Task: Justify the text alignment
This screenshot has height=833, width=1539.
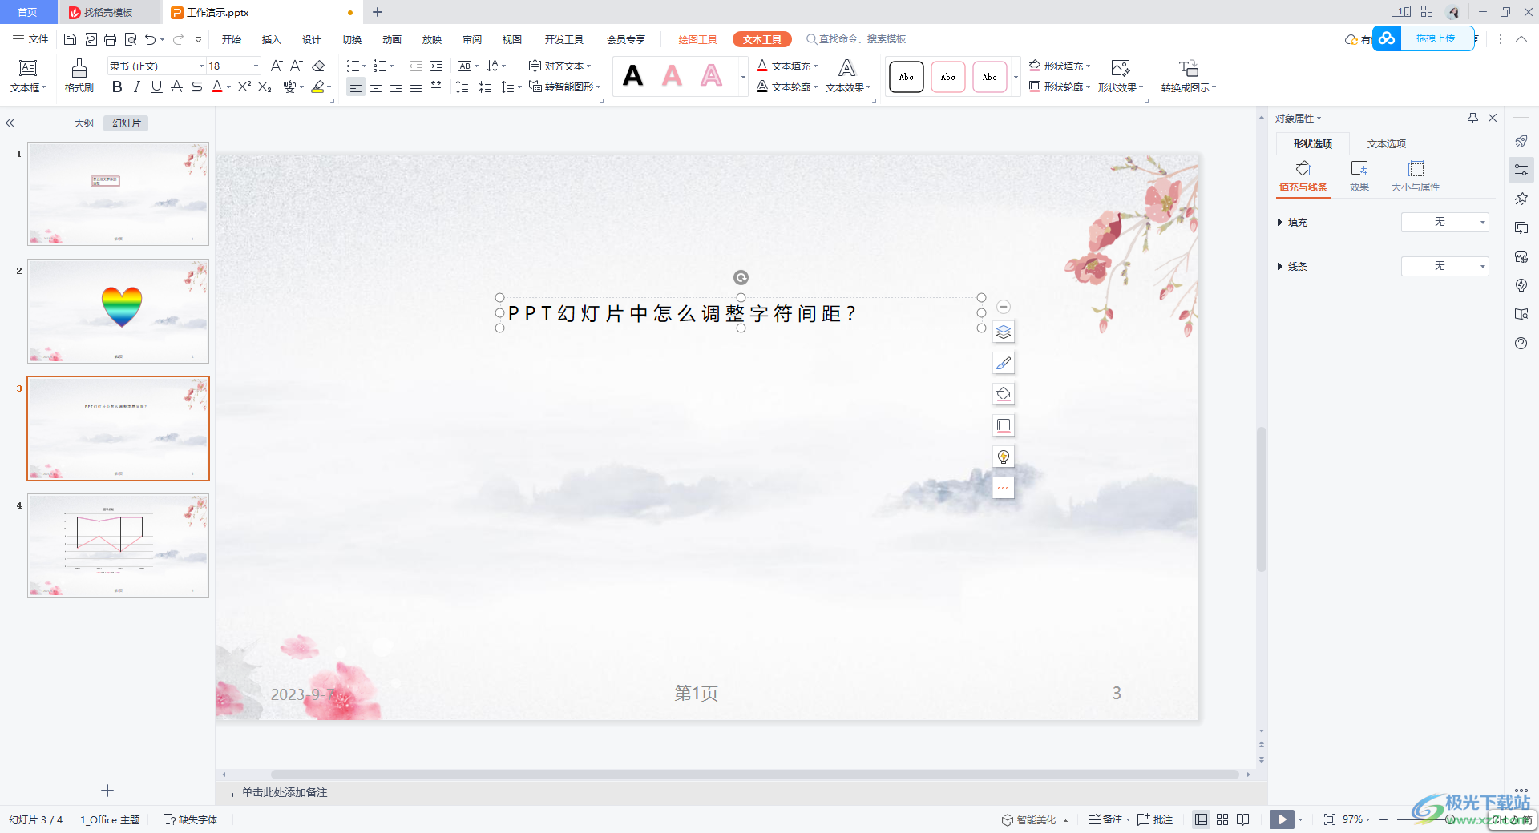Action: 416,87
